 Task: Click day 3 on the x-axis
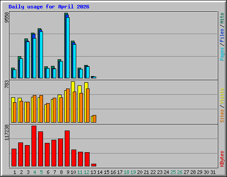28,172
